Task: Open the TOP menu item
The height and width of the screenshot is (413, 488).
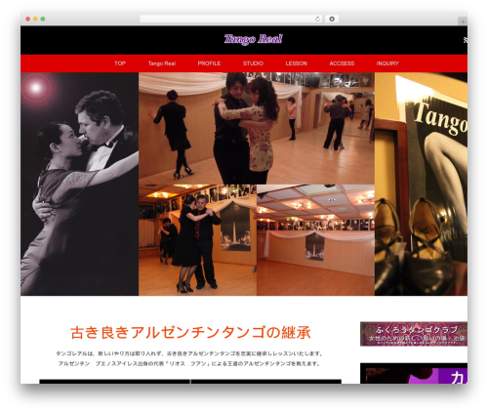Action: coord(120,63)
